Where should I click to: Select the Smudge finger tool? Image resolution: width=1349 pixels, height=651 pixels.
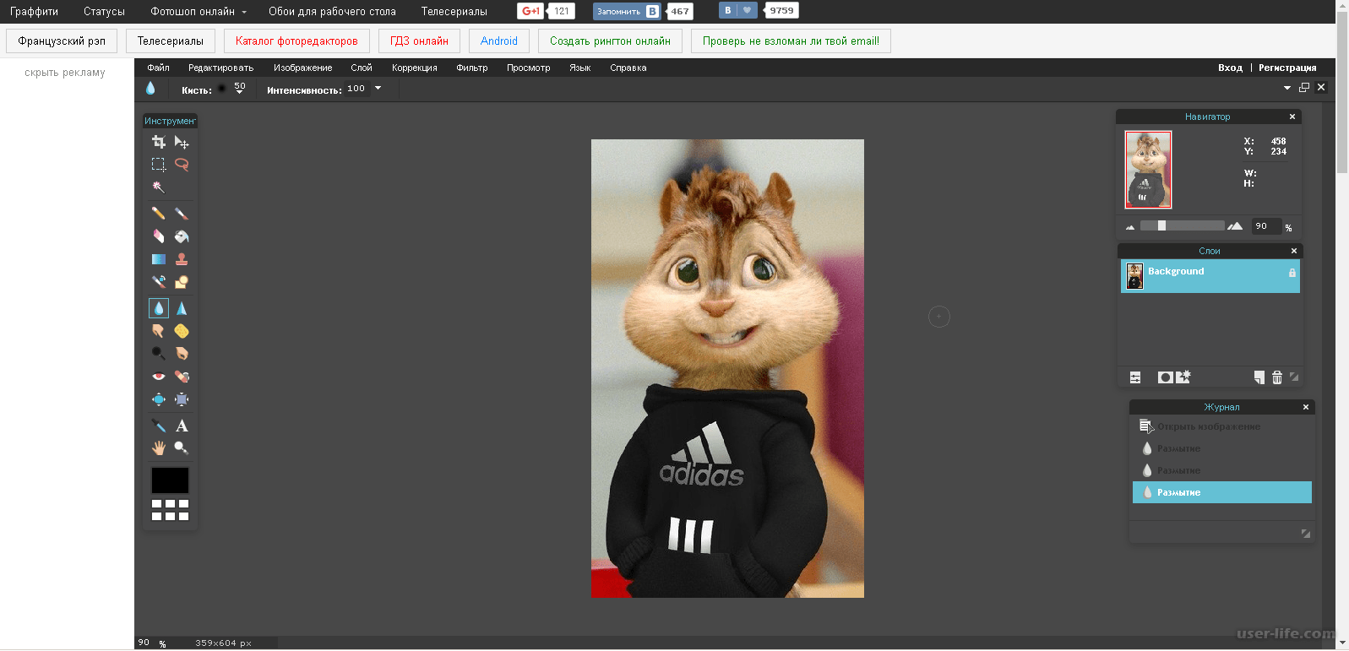(x=159, y=331)
